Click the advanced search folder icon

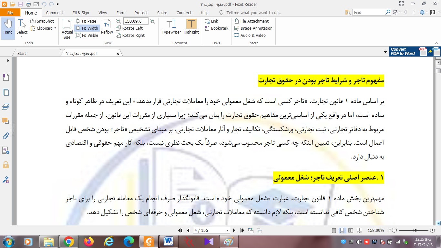(x=348, y=12)
